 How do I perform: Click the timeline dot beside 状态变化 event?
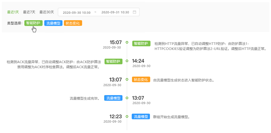[x=127, y=79]
